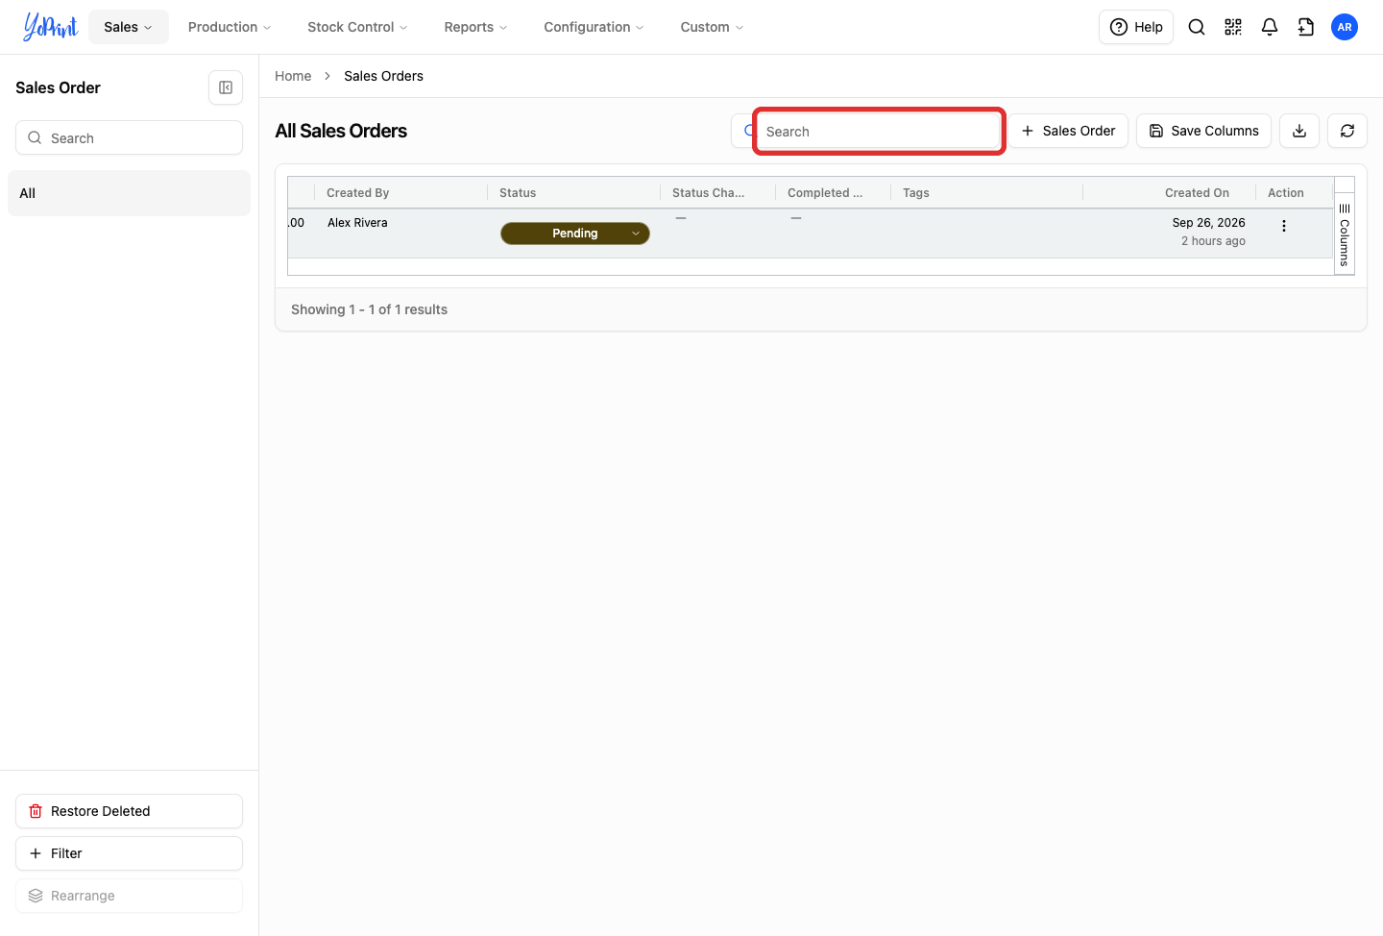Click the Alex Rivera cell
This screenshot has height=936, width=1383.
pyautogui.click(x=357, y=223)
